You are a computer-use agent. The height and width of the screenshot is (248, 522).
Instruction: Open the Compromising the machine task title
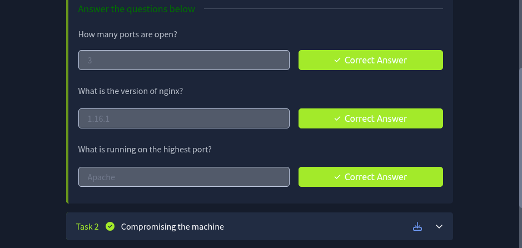pyautogui.click(x=172, y=226)
